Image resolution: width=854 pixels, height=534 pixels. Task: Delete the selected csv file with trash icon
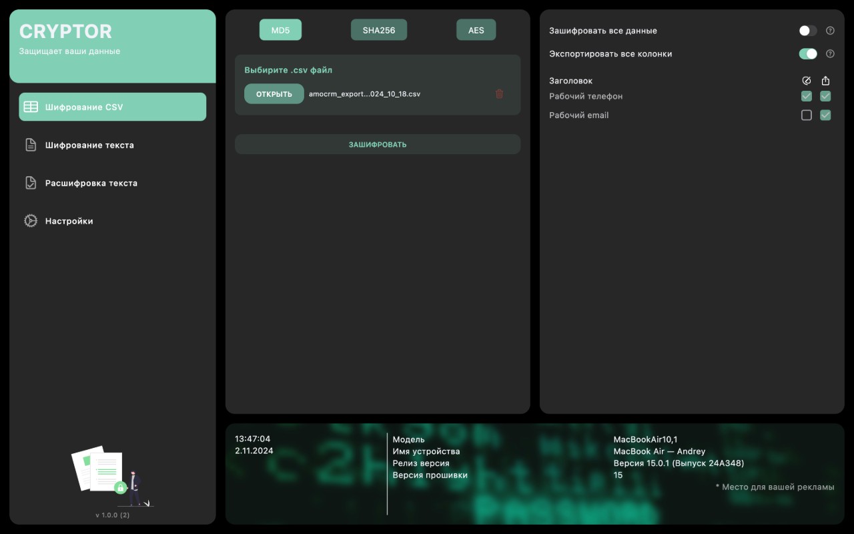point(499,94)
